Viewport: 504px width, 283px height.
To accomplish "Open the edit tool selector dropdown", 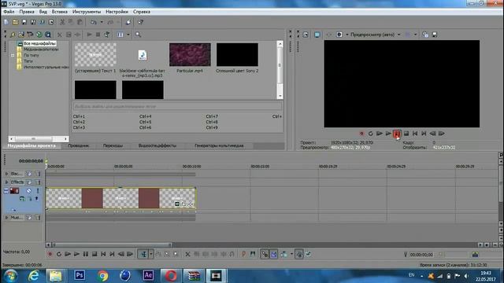I will pyautogui.click(x=151, y=254).
